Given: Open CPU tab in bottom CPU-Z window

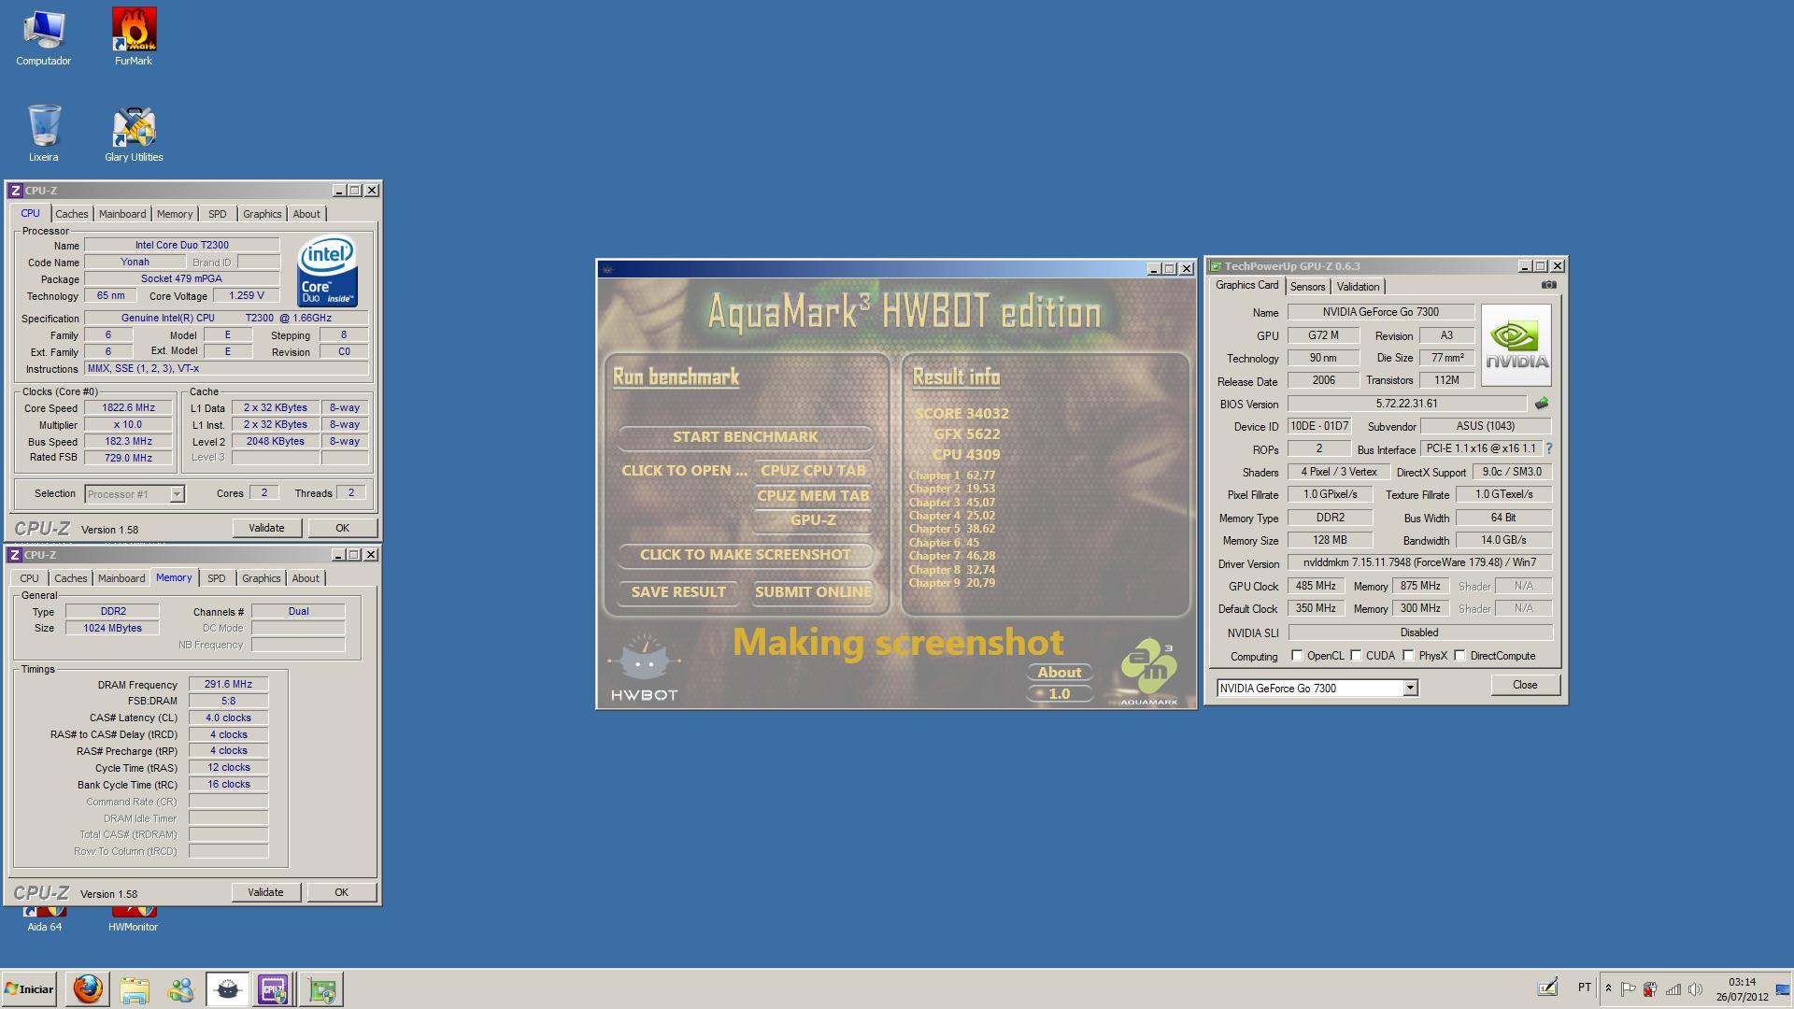Looking at the screenshot, I should (x=29, y=578).
